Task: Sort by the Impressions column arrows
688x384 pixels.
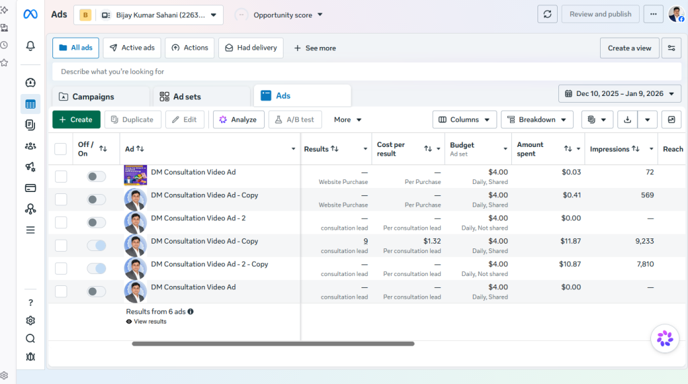Action: (x=636, y=148)
